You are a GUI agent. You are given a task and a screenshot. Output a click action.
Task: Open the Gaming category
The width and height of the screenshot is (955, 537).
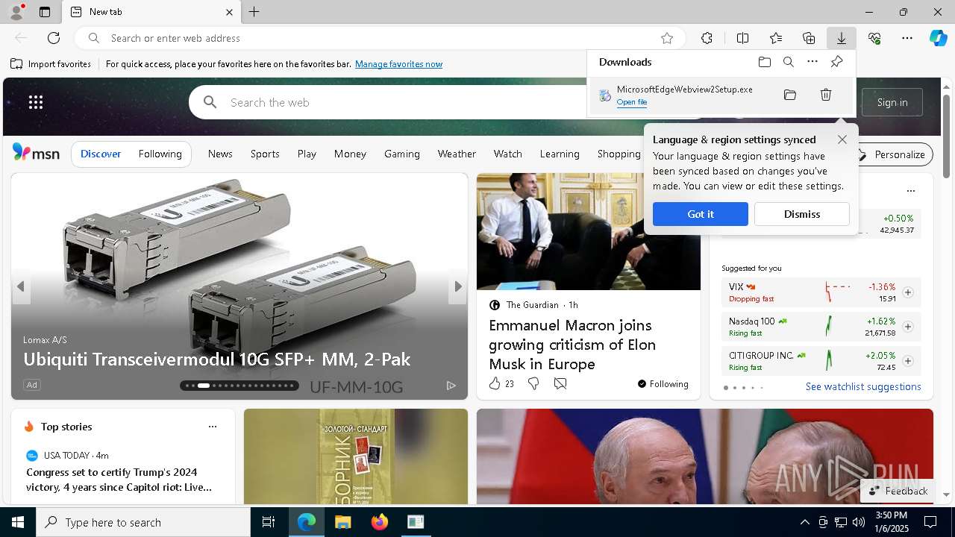402,154
